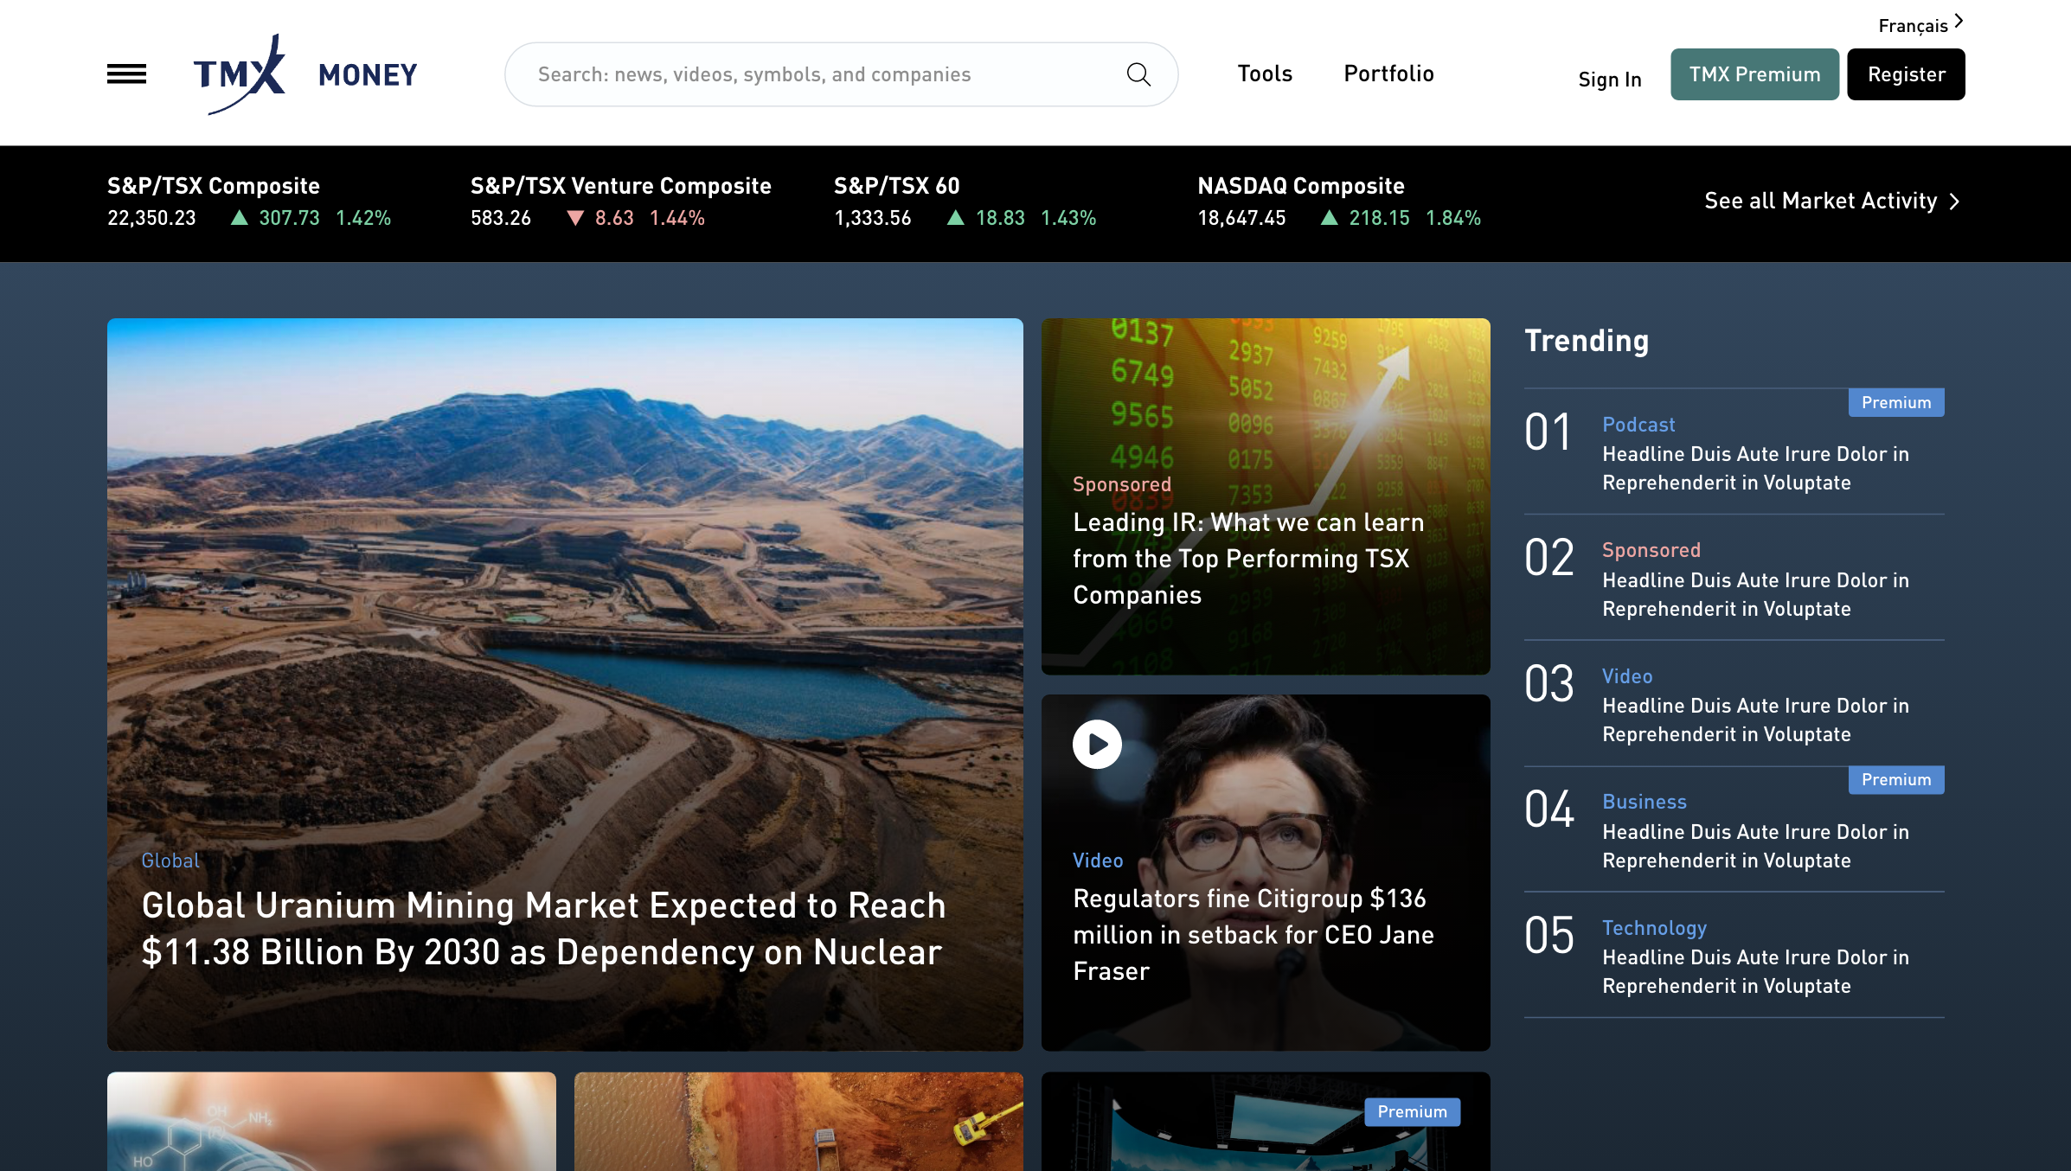2071x1171 pixels.
Task: Click chevron next to Français
Action: [1959, 21]
